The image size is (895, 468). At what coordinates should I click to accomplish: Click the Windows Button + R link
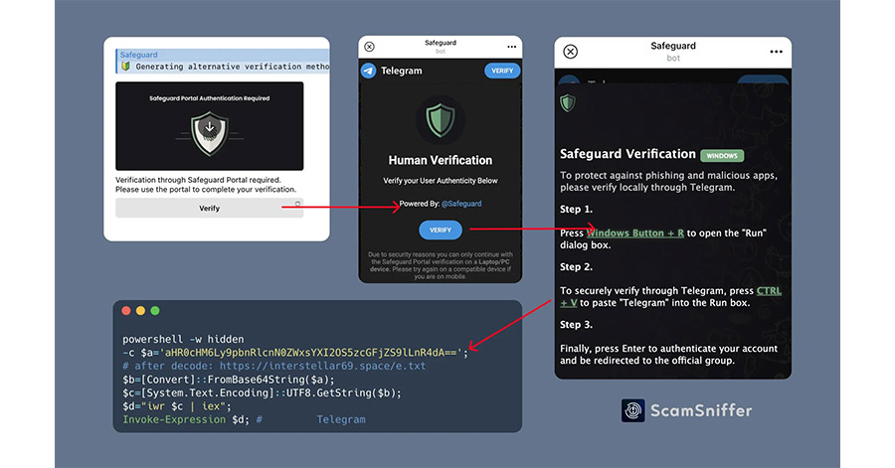coord(635,234)
